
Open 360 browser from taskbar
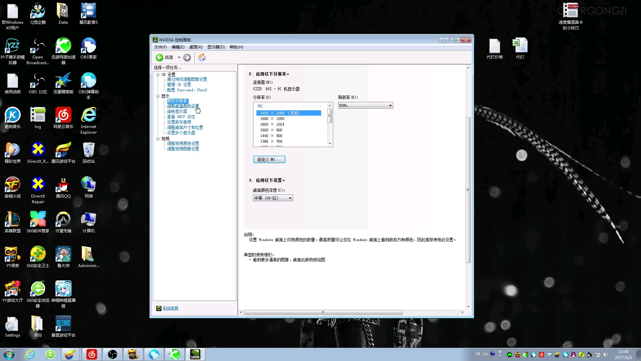pyautogui.click(x=50, y=354)
